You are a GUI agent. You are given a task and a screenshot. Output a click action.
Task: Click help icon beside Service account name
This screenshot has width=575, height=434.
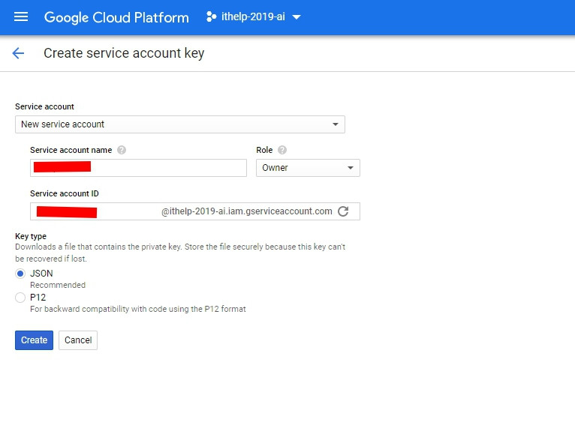[x=122, y=150]
